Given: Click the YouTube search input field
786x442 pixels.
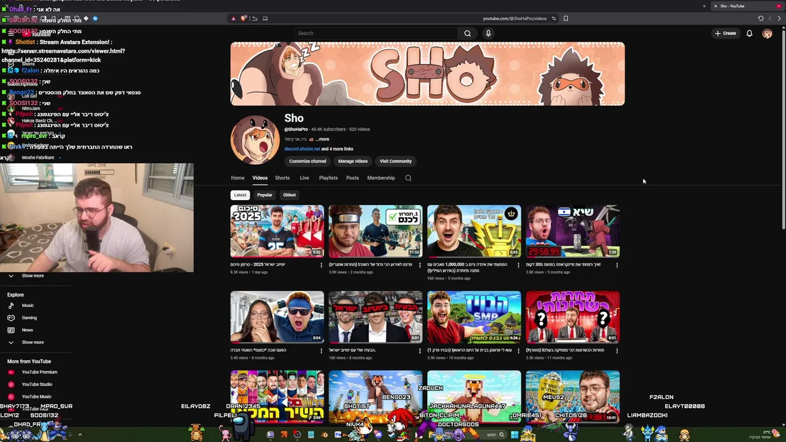Looking at the screenshot, I should pos(375,33).
